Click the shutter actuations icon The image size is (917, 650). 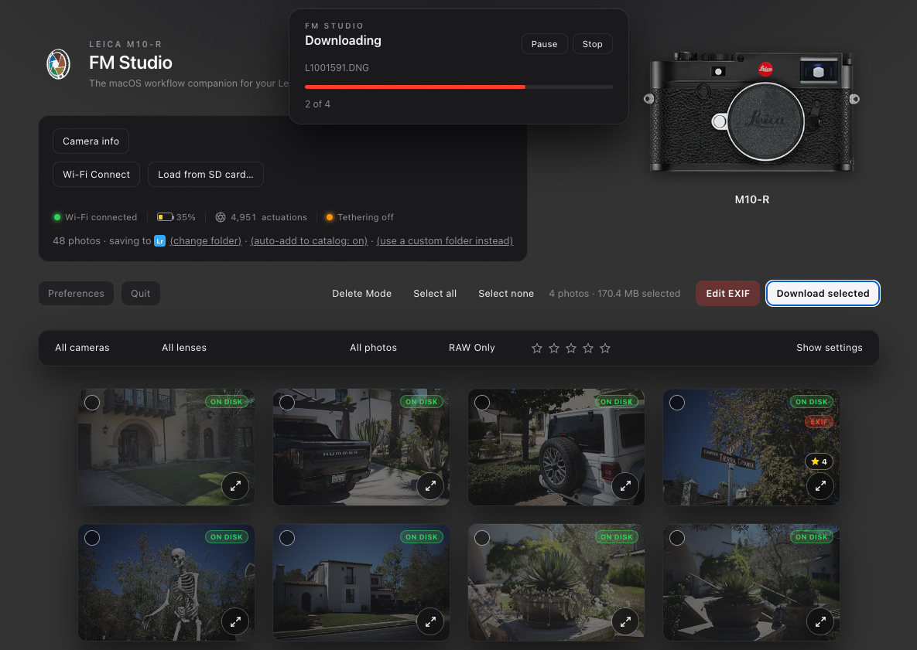click(221, 217)
